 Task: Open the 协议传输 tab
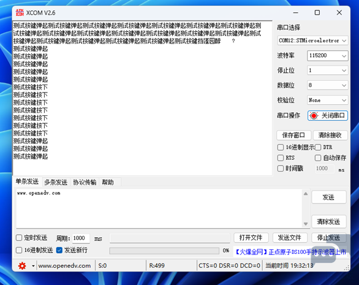point(85,183)
